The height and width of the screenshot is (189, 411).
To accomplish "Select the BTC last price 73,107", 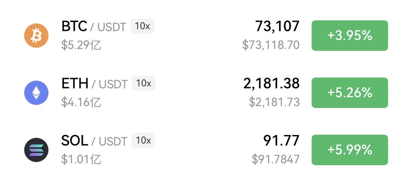I will pyautogui.click(x=277, y=26).
